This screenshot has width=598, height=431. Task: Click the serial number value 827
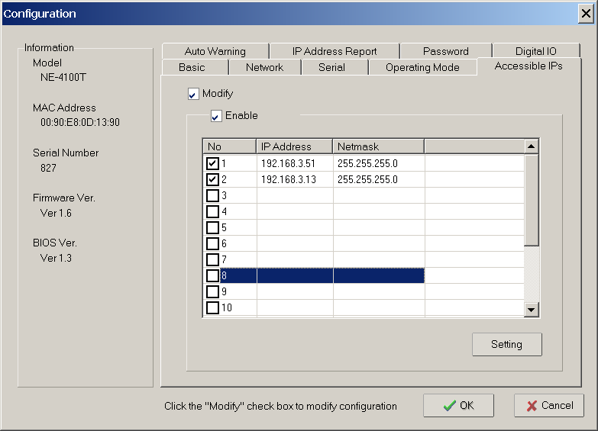pyautogui.click(x=48, y=168)
